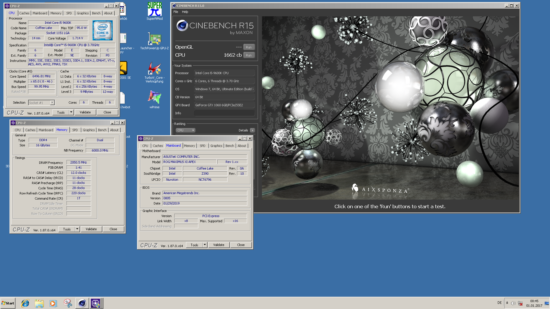Click Tools button in top CPU-Z window
Image resolution: width=550 pixels, height=309 pixels.
coord(61,112)
